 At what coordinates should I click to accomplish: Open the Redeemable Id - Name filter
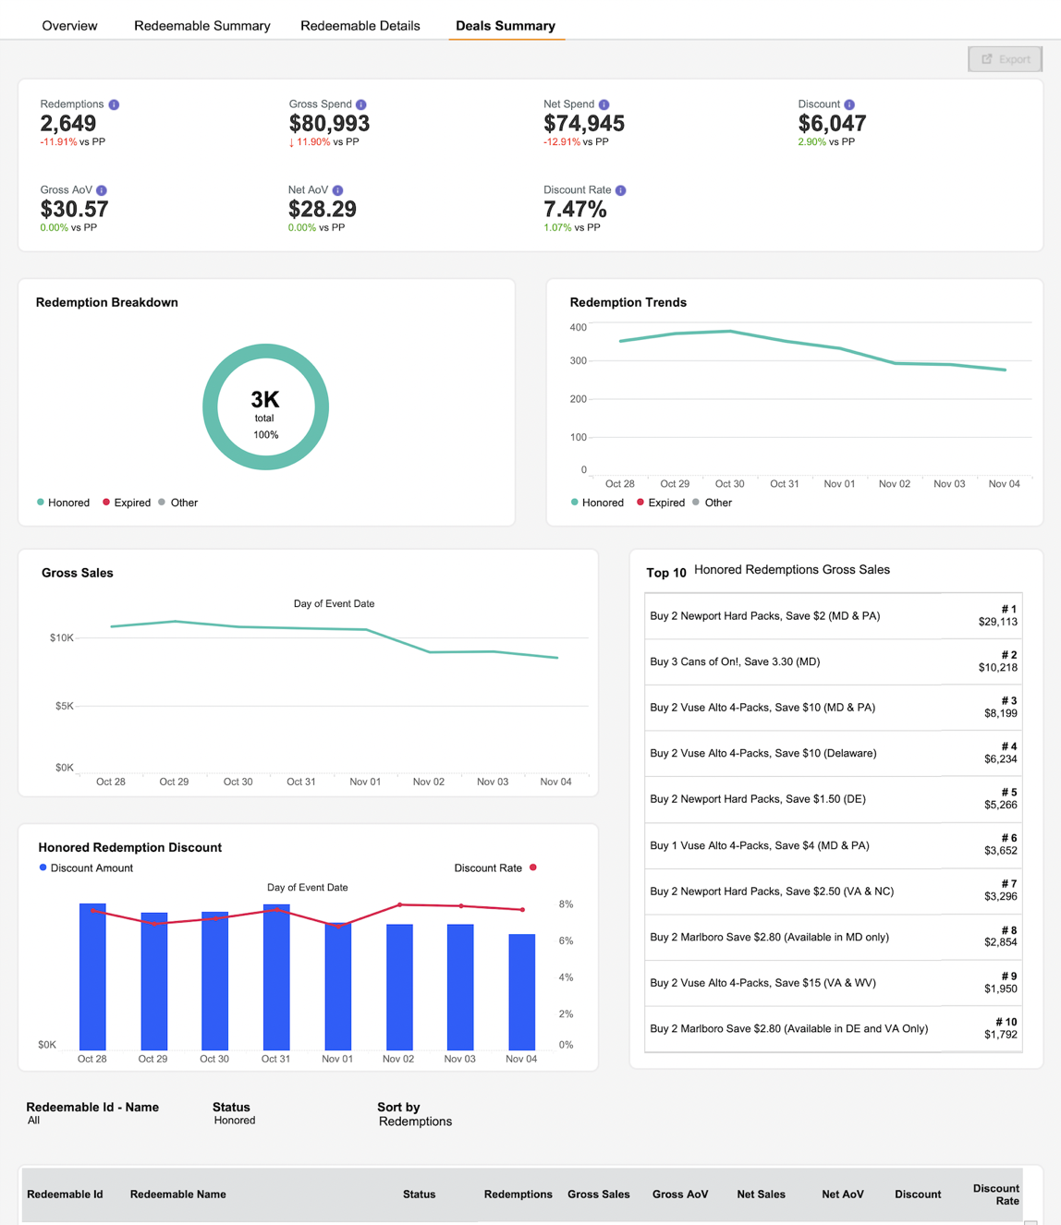coord(92,1113)
